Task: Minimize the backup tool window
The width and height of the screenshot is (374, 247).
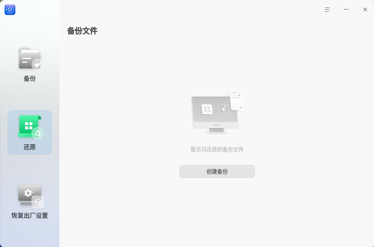Action: coord(346,10)
